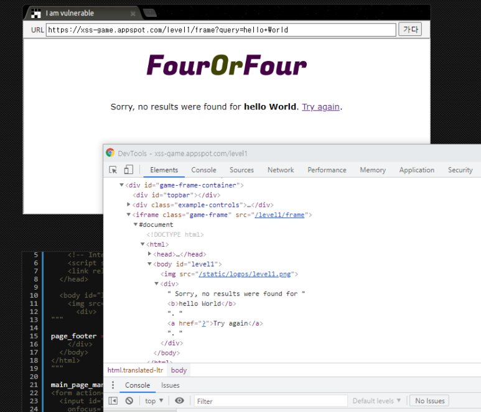Click the URL input field

(221, 30)
